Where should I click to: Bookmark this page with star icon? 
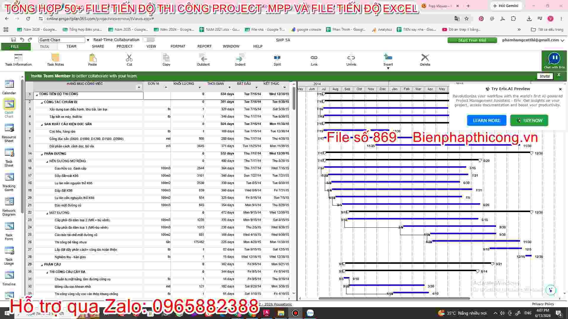467,19
